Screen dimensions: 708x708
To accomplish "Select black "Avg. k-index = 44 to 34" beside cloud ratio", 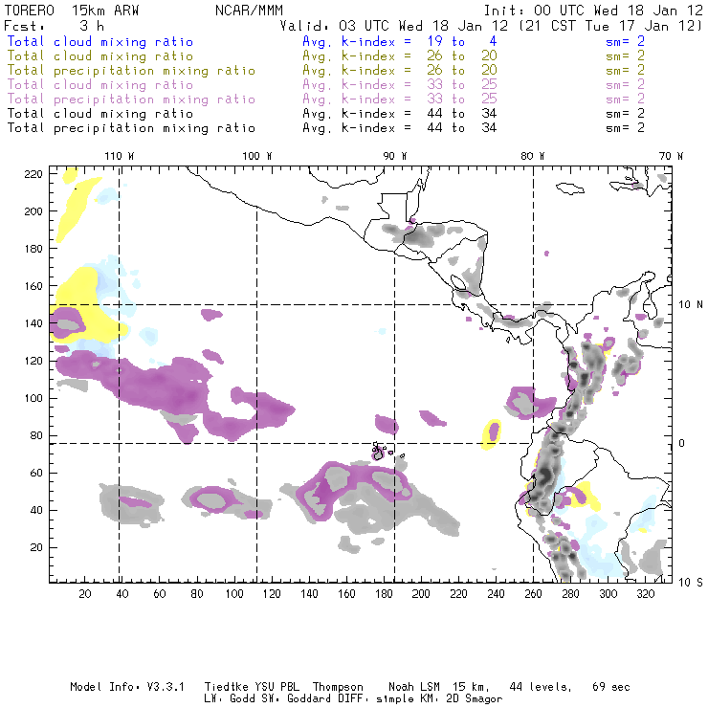I will click(x=400, y=113).
